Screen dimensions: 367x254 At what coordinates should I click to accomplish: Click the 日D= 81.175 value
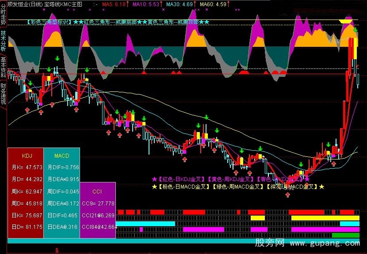pos(27,227)
